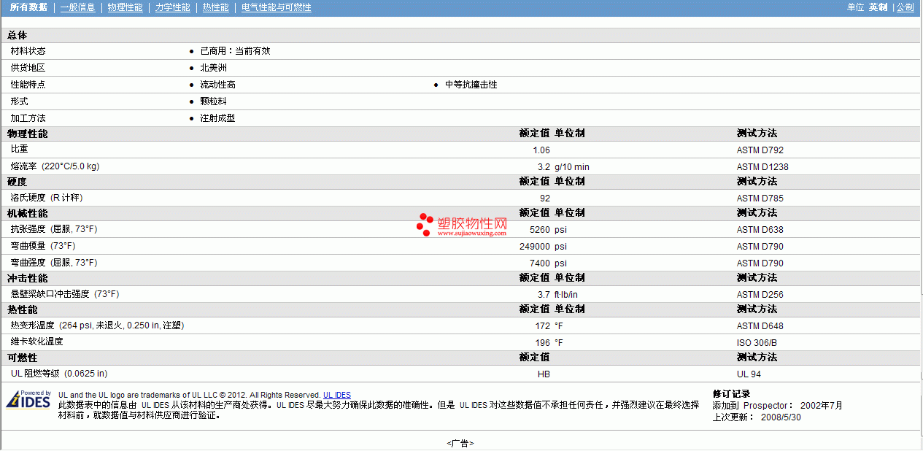Click the flexural modulus value 249000
Viewport: 923px width, 451px height.
click(535, 247)
